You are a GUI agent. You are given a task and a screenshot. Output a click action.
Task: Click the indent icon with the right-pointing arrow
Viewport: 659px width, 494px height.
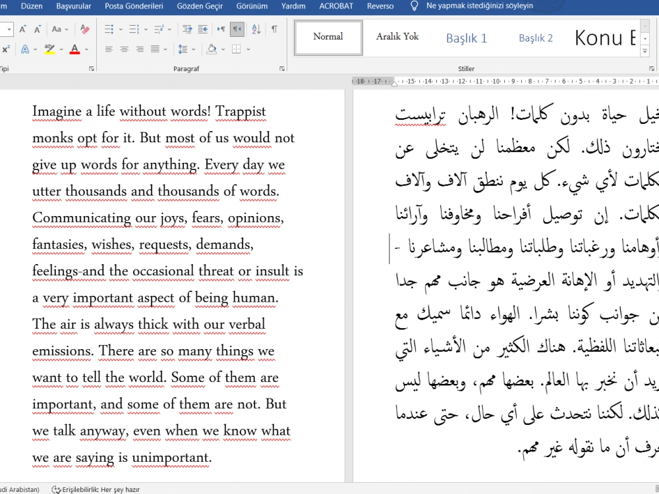187,29
